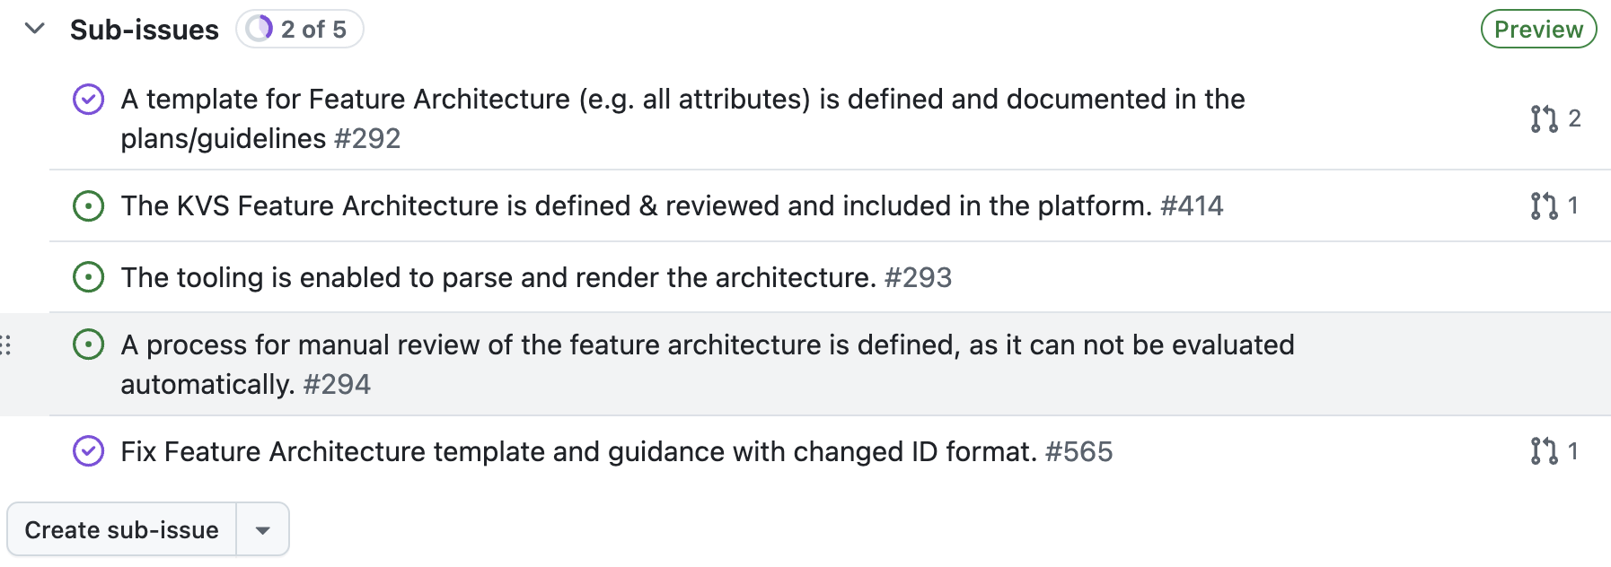Open the tooling parse and render issue #293
The image size is (1611, 567).
498,278
